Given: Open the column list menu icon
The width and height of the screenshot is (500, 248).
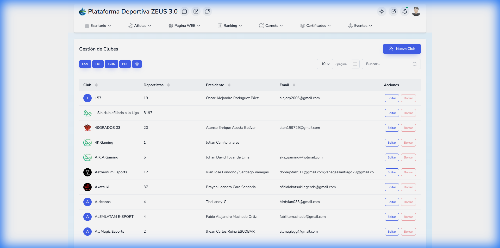Looking at the screenshot, I should 355,64.
